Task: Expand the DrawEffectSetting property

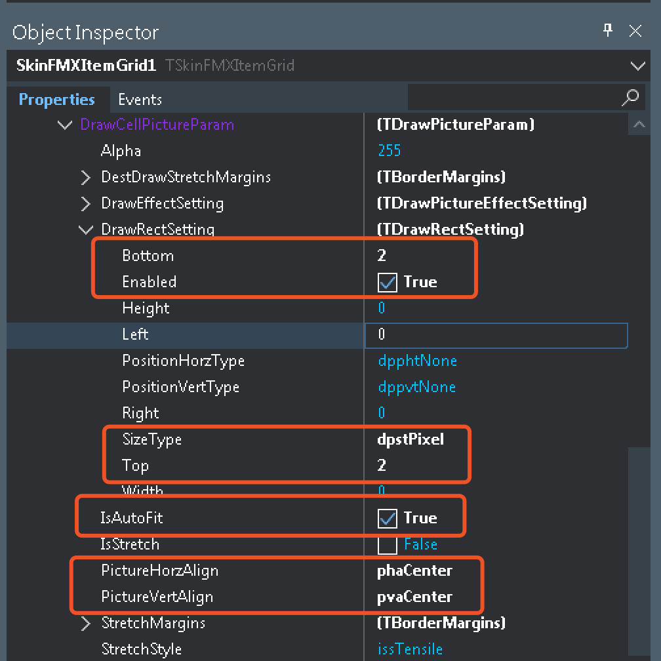Action: pyautogui.click(x=85, y=203)
